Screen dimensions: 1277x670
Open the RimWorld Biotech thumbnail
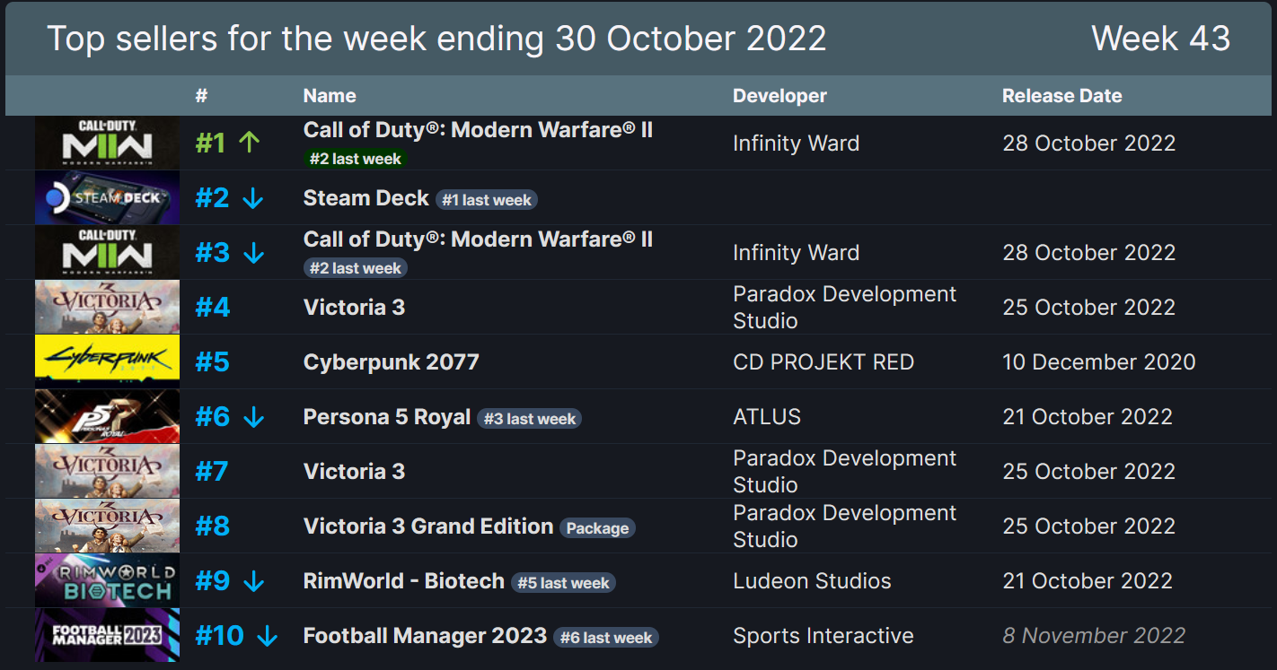[x=107, y=580]
